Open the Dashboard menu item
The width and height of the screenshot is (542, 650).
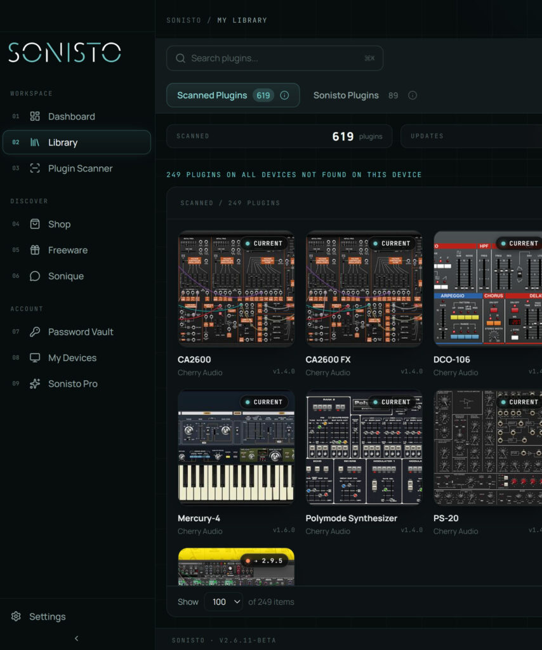[x=77, y=117]
